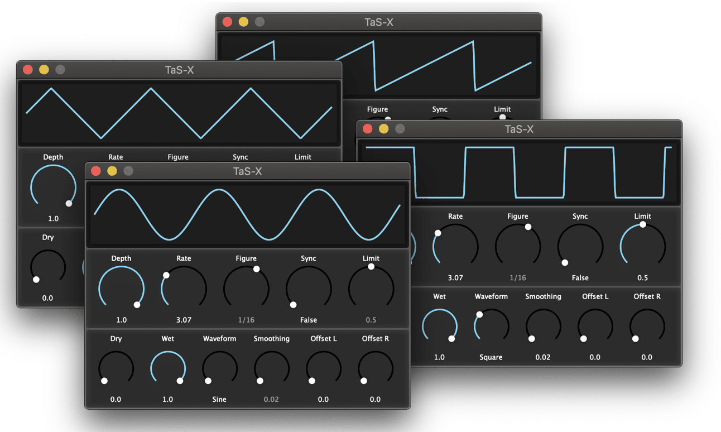Click the title bar of the triangle TaS-X window
Image resolution: width=721 pixels, height=432 pixels.
tap(179, 70)
